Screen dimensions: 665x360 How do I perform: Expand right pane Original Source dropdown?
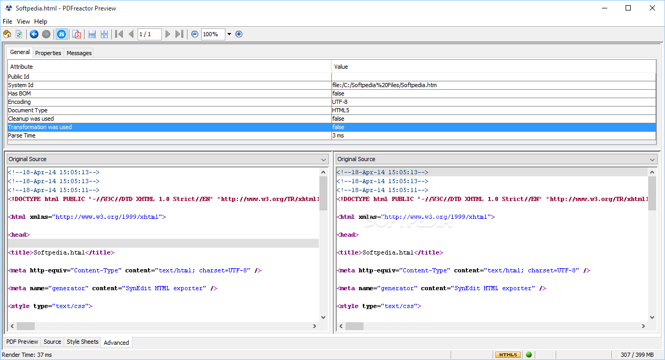(x=652, y=160)
